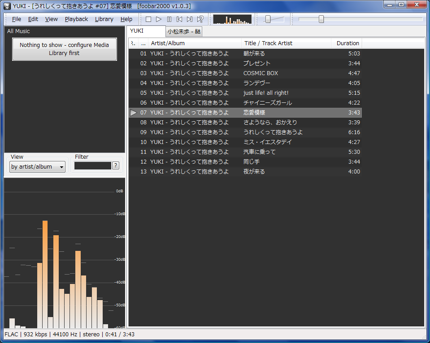Viewport: 430px width, 343px height.
Task: Open the View menu
Action: pos(51,19)
